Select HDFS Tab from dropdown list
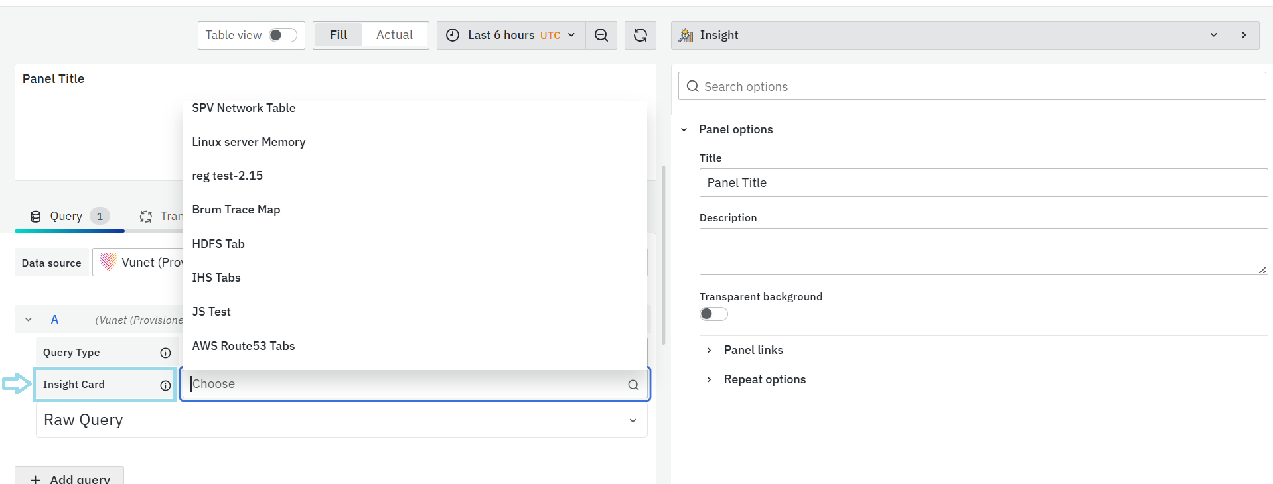1273x484 pixels. (218, 244)
